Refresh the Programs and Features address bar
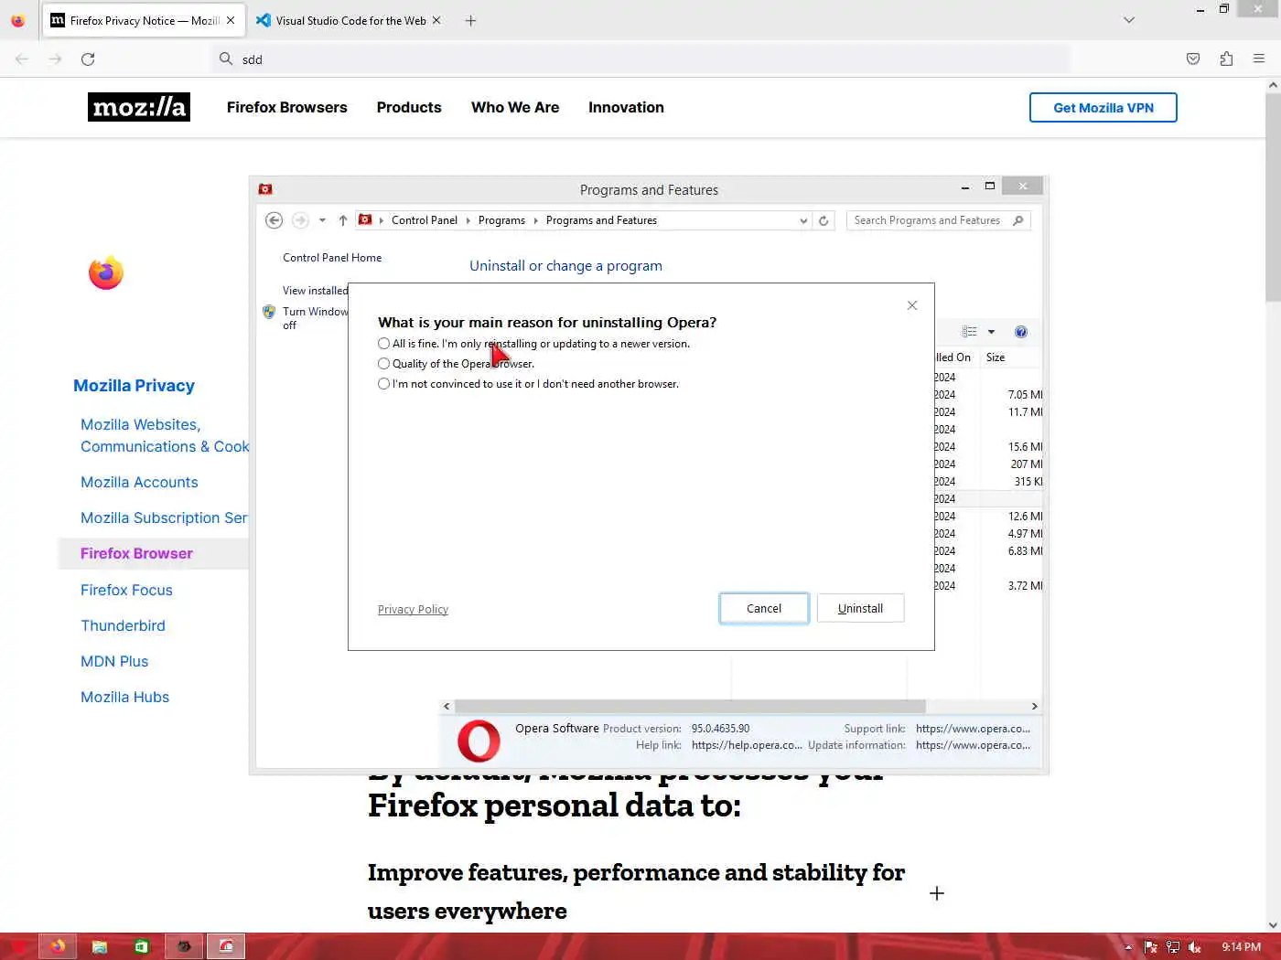Screen dimensions: 1281x960 (x=823, y=220)
